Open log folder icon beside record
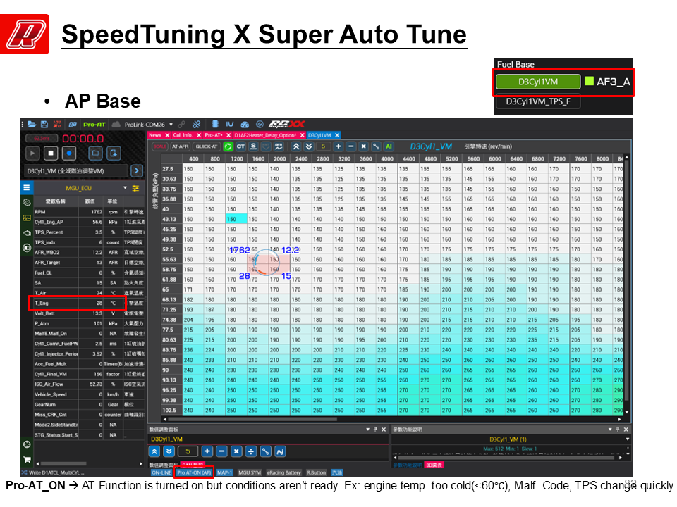This screenshot has width=677, height=507. point(95,153)
